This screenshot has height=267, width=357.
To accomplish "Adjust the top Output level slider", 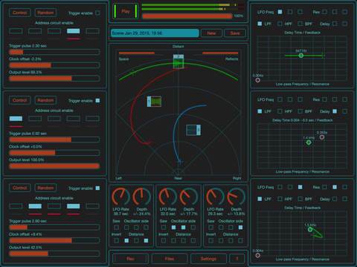I will (x=54, y=79).
